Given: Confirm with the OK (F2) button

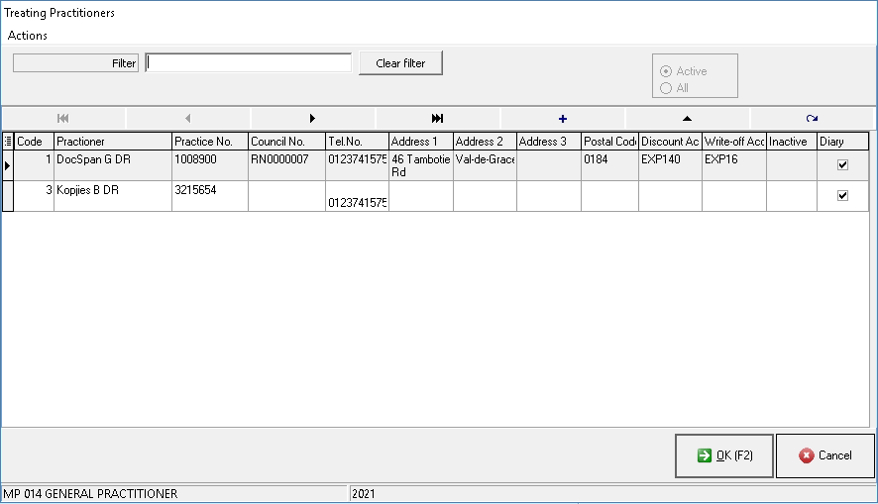Looking at the screenshot, I should (x=724, y=455).
